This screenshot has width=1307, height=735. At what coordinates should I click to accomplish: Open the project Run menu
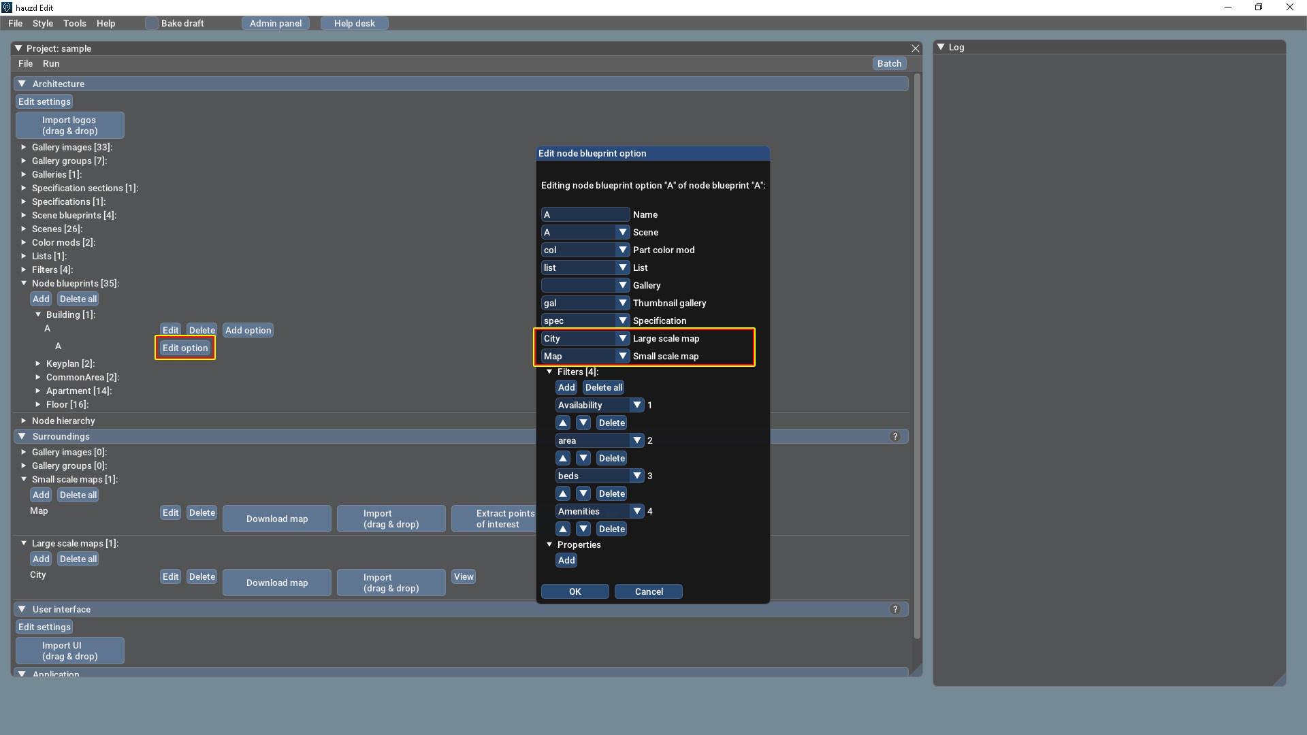click(x=50, y=63)
